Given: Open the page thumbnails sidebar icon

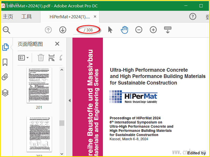Looking at the screenshot, I should [6, 47].
